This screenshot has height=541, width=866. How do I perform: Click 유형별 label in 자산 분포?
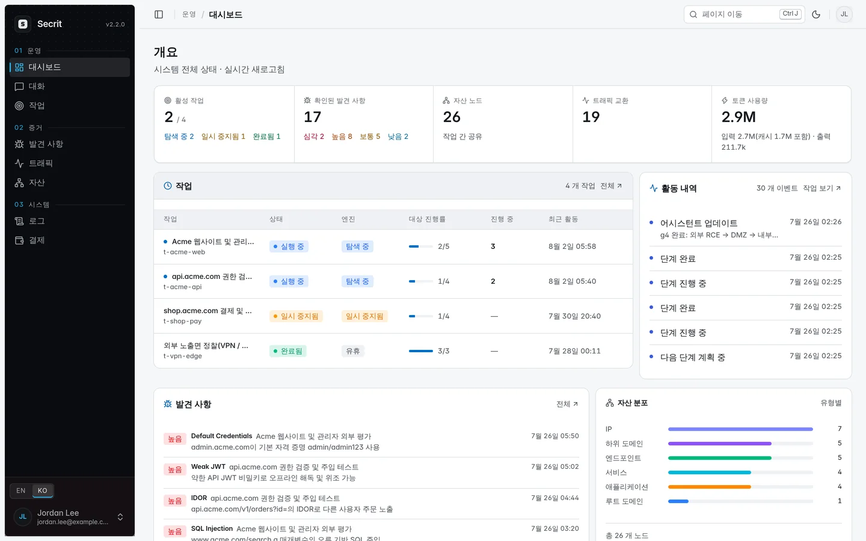click(831, 403)
